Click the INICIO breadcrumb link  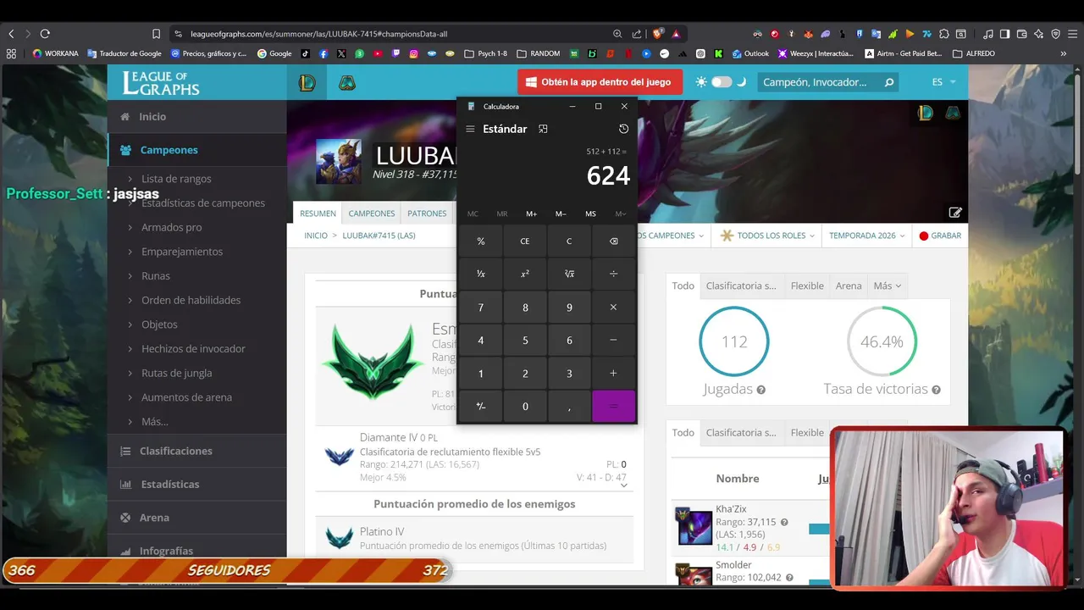(316, 236)
